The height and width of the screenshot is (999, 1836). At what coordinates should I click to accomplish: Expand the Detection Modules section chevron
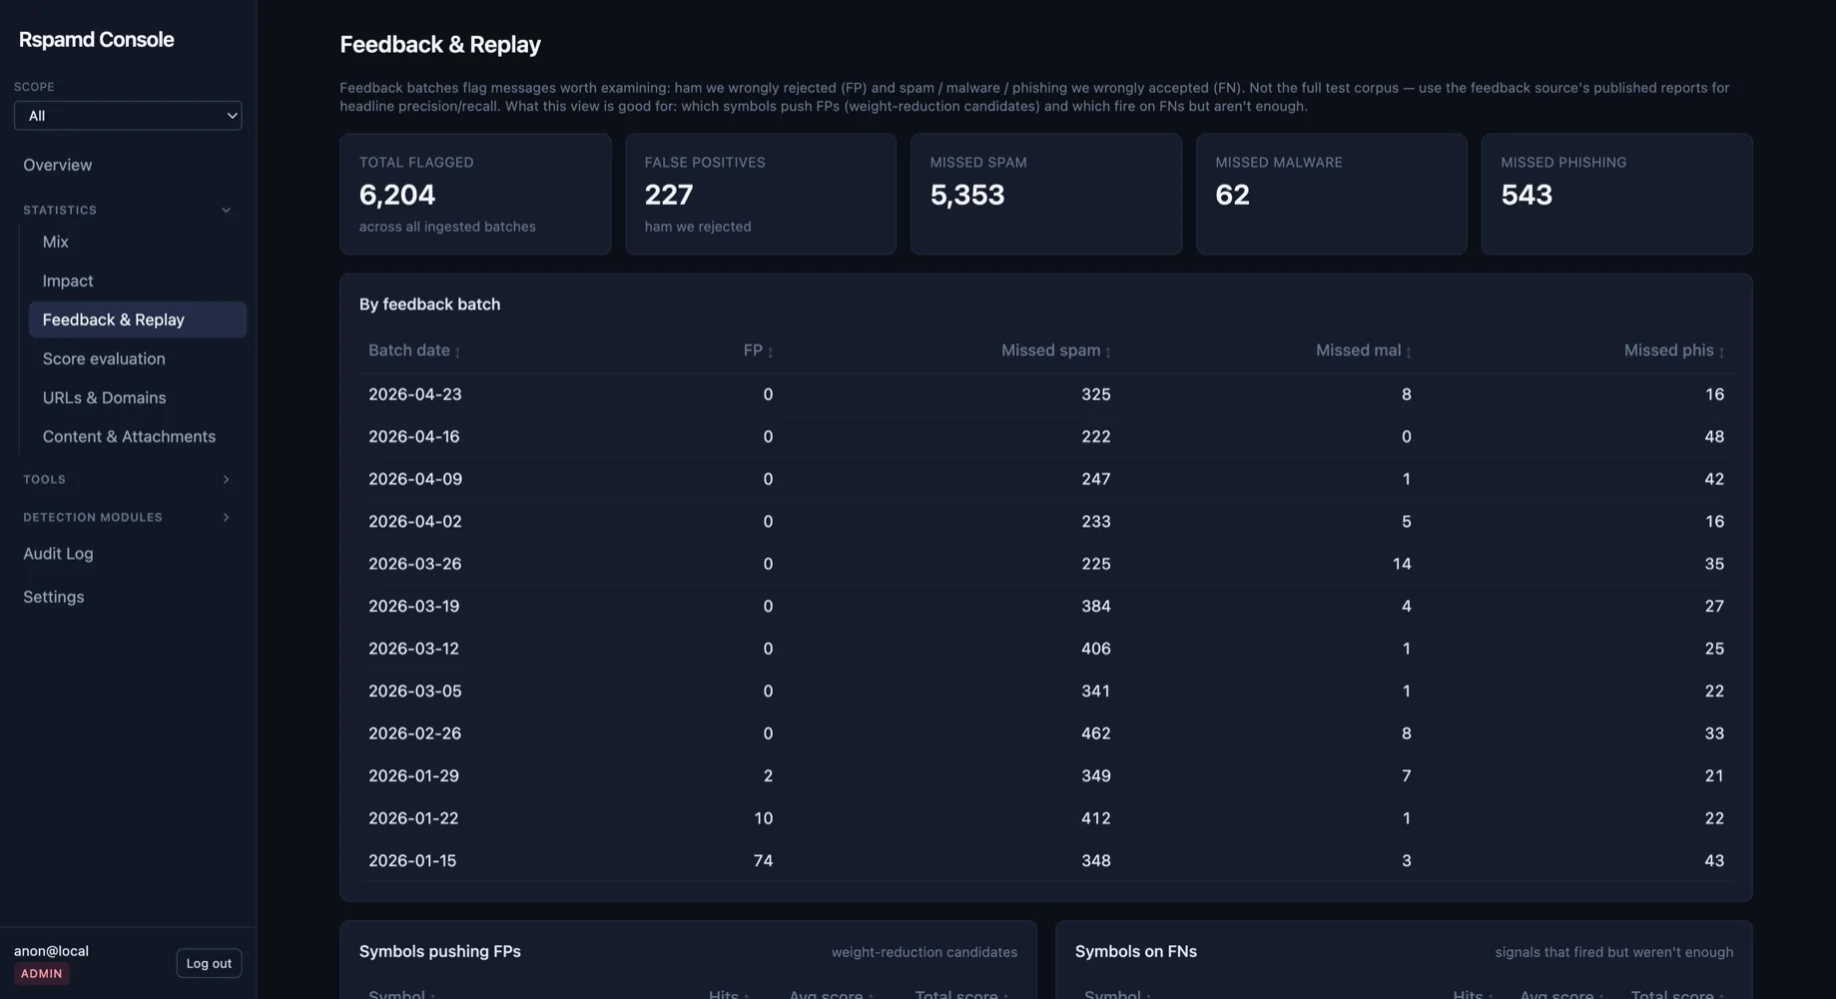[226, 518]
